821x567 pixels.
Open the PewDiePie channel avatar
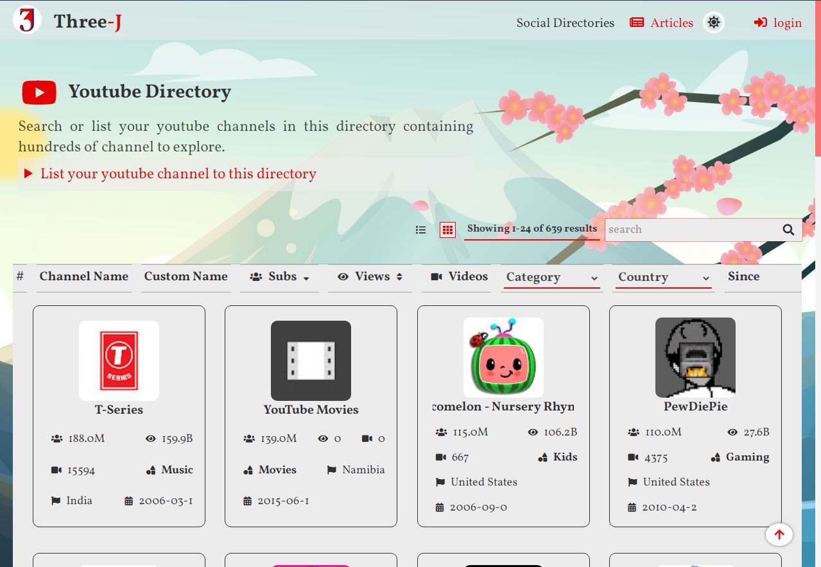(695, 357)
